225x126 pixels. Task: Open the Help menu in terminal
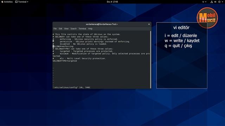tap(90, 29)
